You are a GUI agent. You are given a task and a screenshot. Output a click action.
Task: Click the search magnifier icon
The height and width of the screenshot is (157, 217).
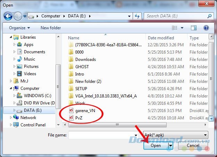pyautogui.click(x=209, y=16)
